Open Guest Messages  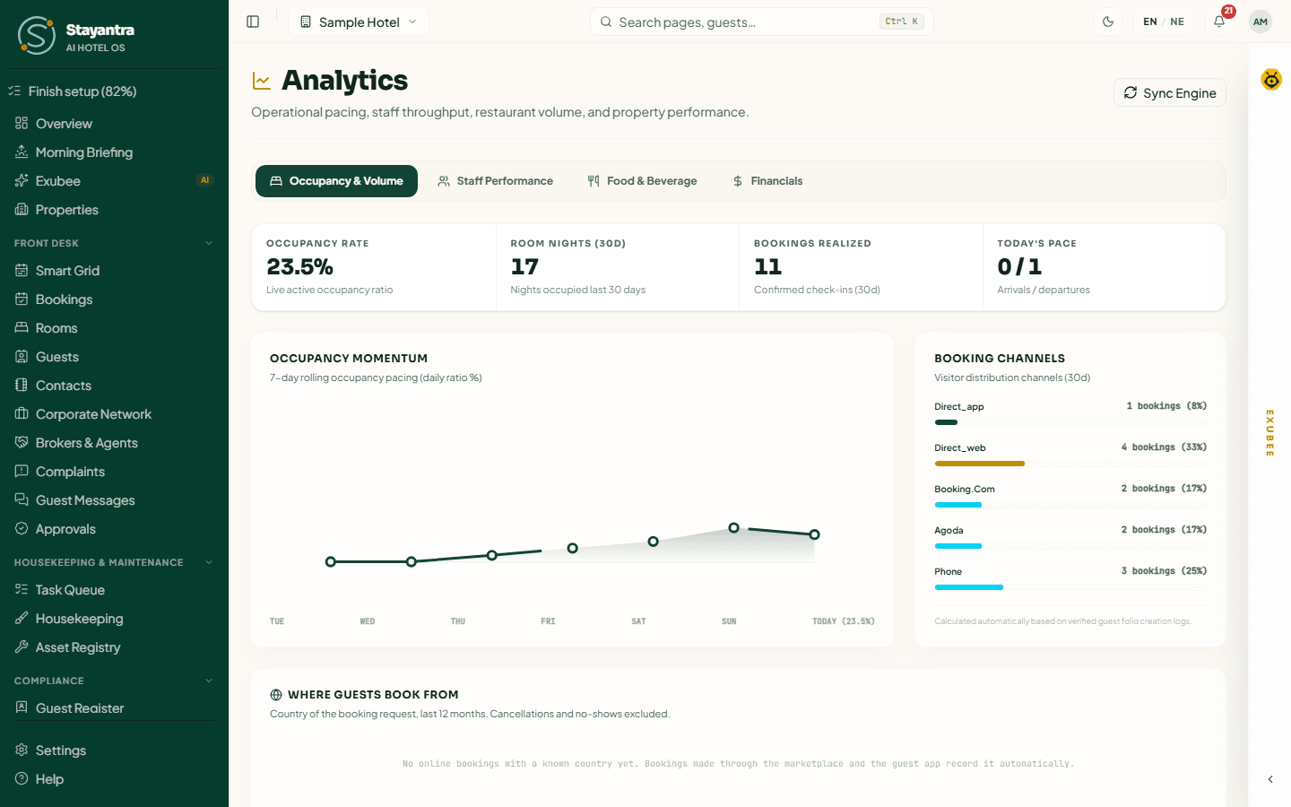(115, 500)
